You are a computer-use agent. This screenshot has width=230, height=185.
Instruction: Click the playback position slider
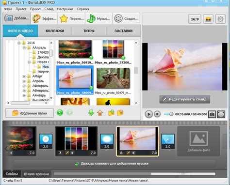168,114
